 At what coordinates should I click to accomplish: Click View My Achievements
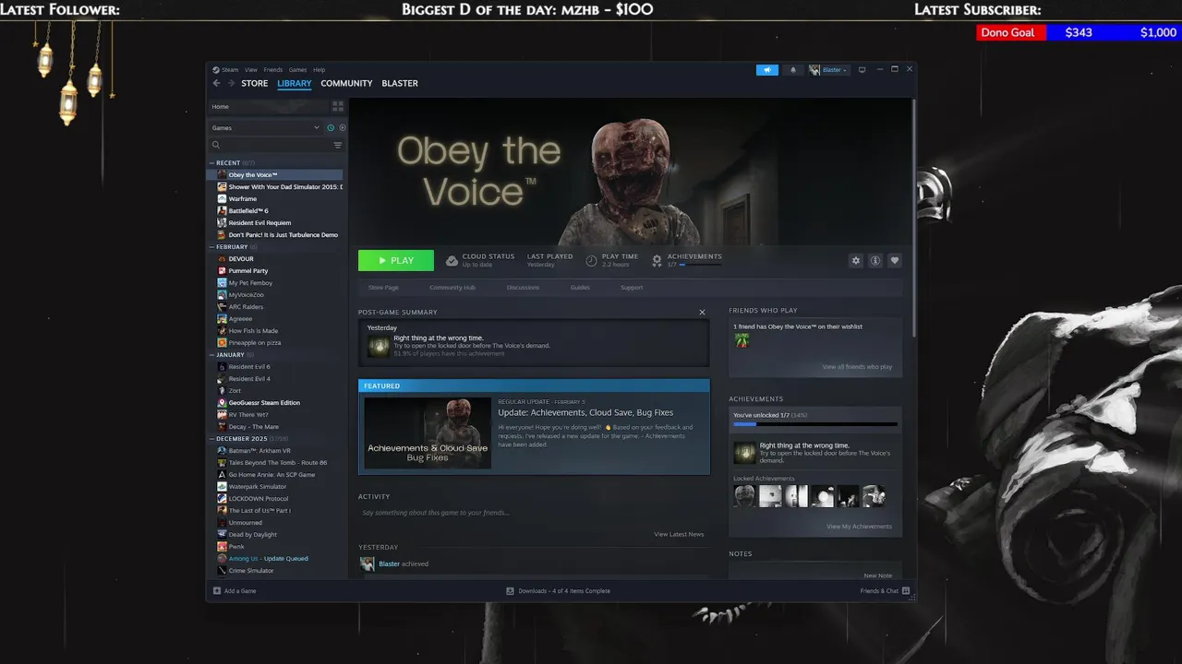click(859, 527)
